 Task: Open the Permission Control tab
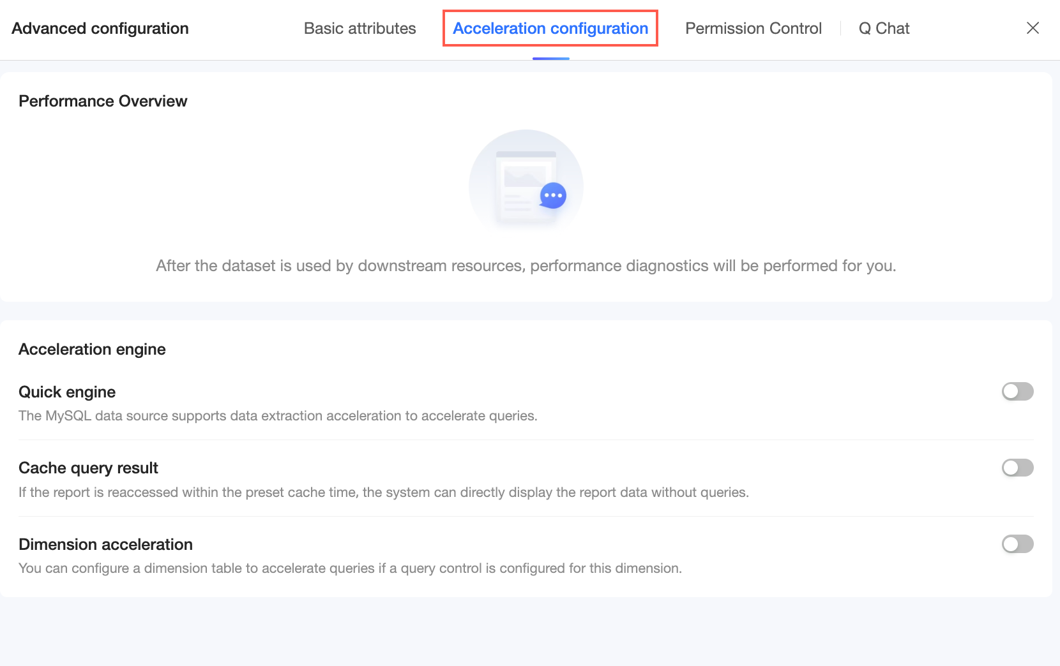pyautogui.click(x=753, y=29)
